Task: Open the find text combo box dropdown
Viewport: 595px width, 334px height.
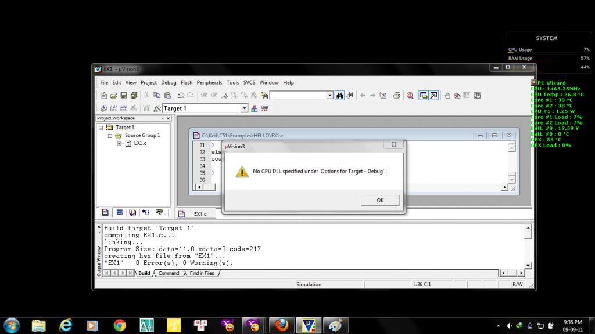Action: coord(329,96)
